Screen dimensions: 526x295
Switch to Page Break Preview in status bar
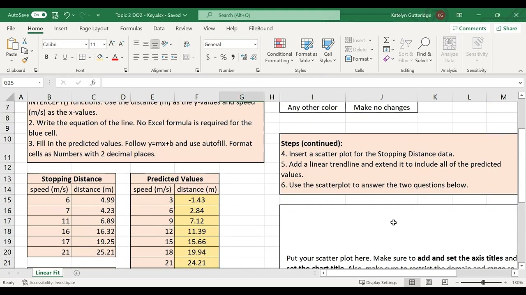pos(445,282)
